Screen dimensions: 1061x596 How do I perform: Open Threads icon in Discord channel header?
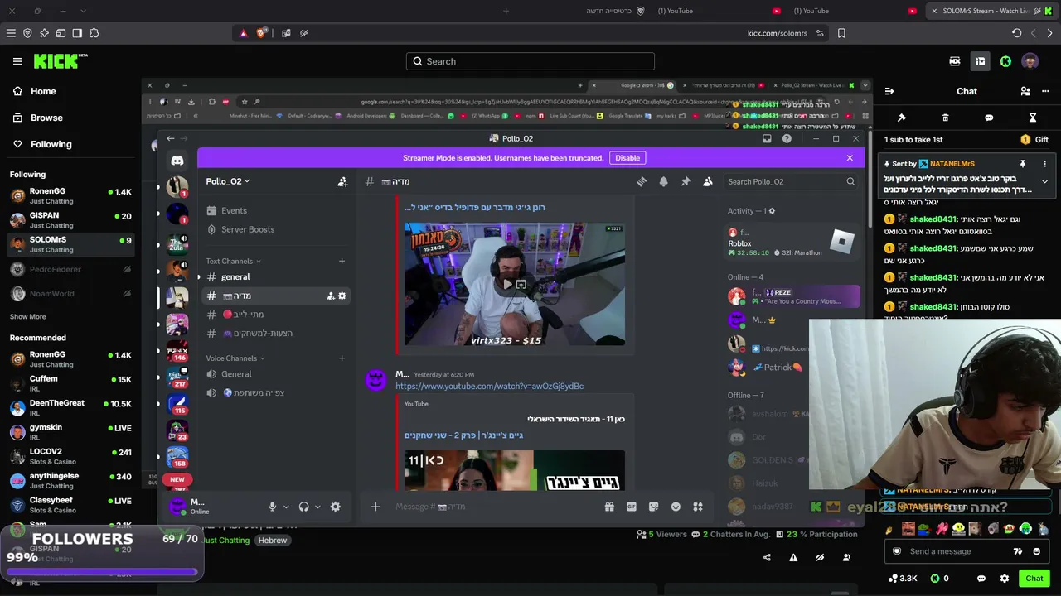(641, 181)
